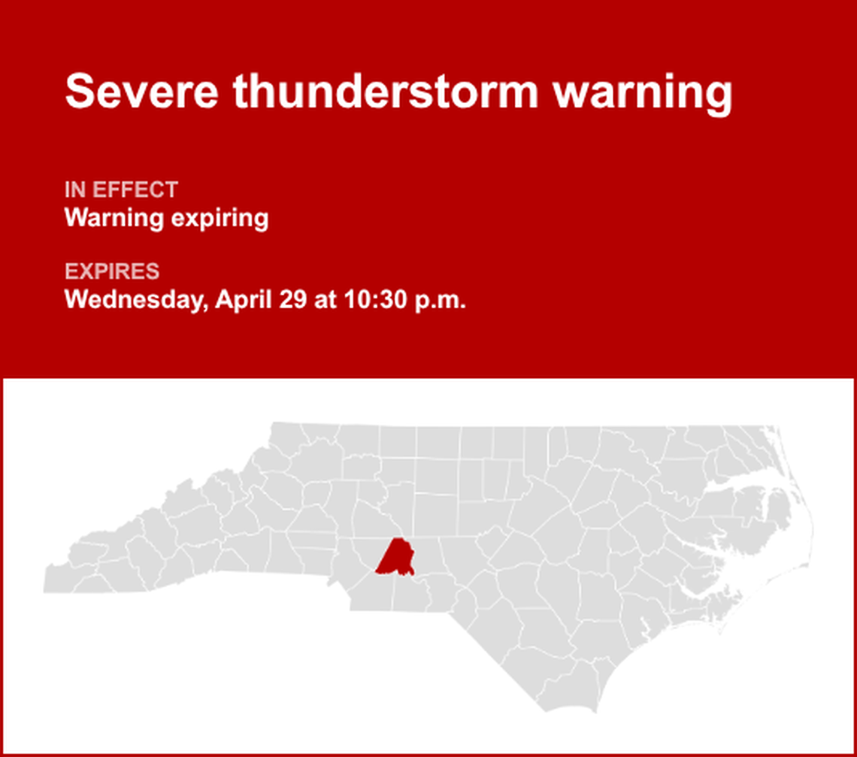Click the "EXPIRES" label
Screen dimensions: 857x757
coord(111,271)
